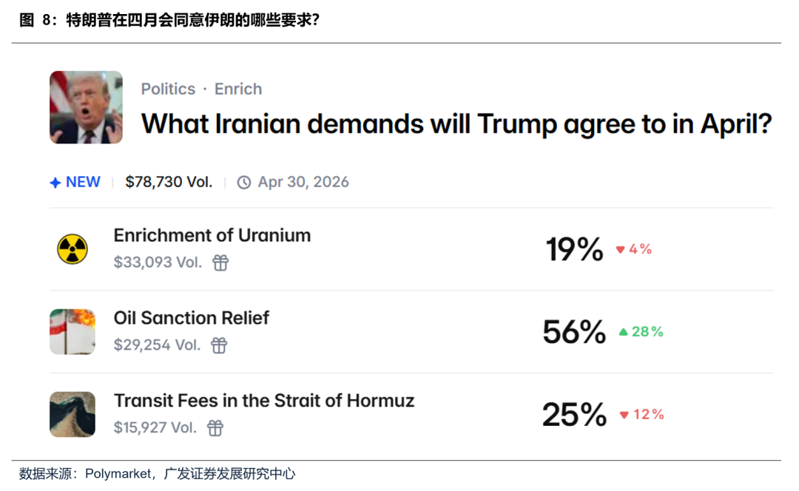Click the red down arrow next to 12%
This screenshot has width=799, height=491.
[x=624, y=416]
